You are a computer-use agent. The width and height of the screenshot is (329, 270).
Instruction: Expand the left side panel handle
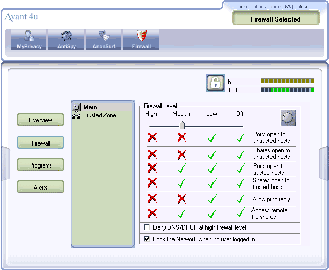5,163
